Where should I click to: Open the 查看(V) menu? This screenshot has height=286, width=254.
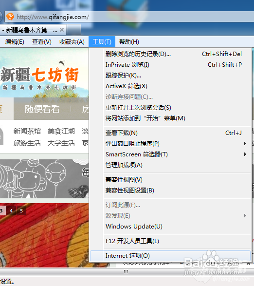(x=42, y=42)
